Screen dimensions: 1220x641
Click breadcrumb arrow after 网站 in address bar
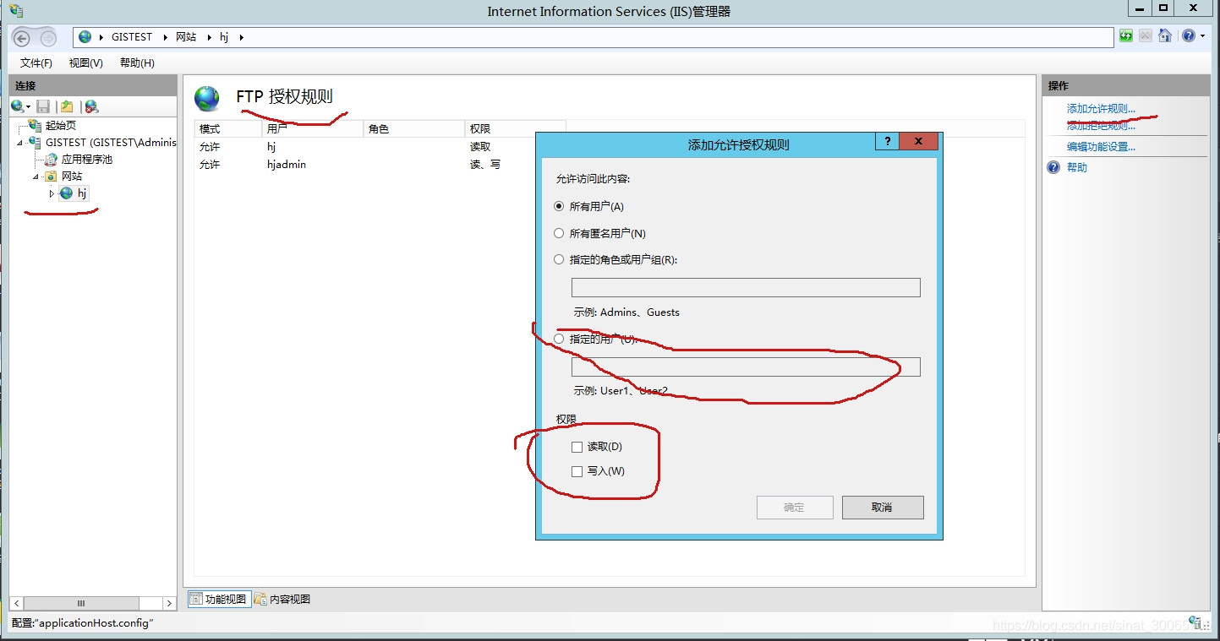coord(208,37)
